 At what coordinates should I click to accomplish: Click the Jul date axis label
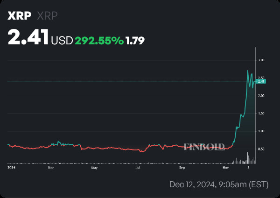(x=138, y=168)
